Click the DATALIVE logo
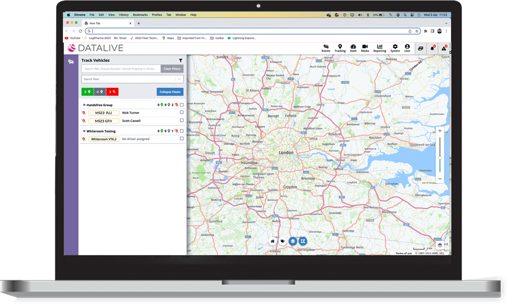This screenshot has height=305, width=508. tap(95, 48)
